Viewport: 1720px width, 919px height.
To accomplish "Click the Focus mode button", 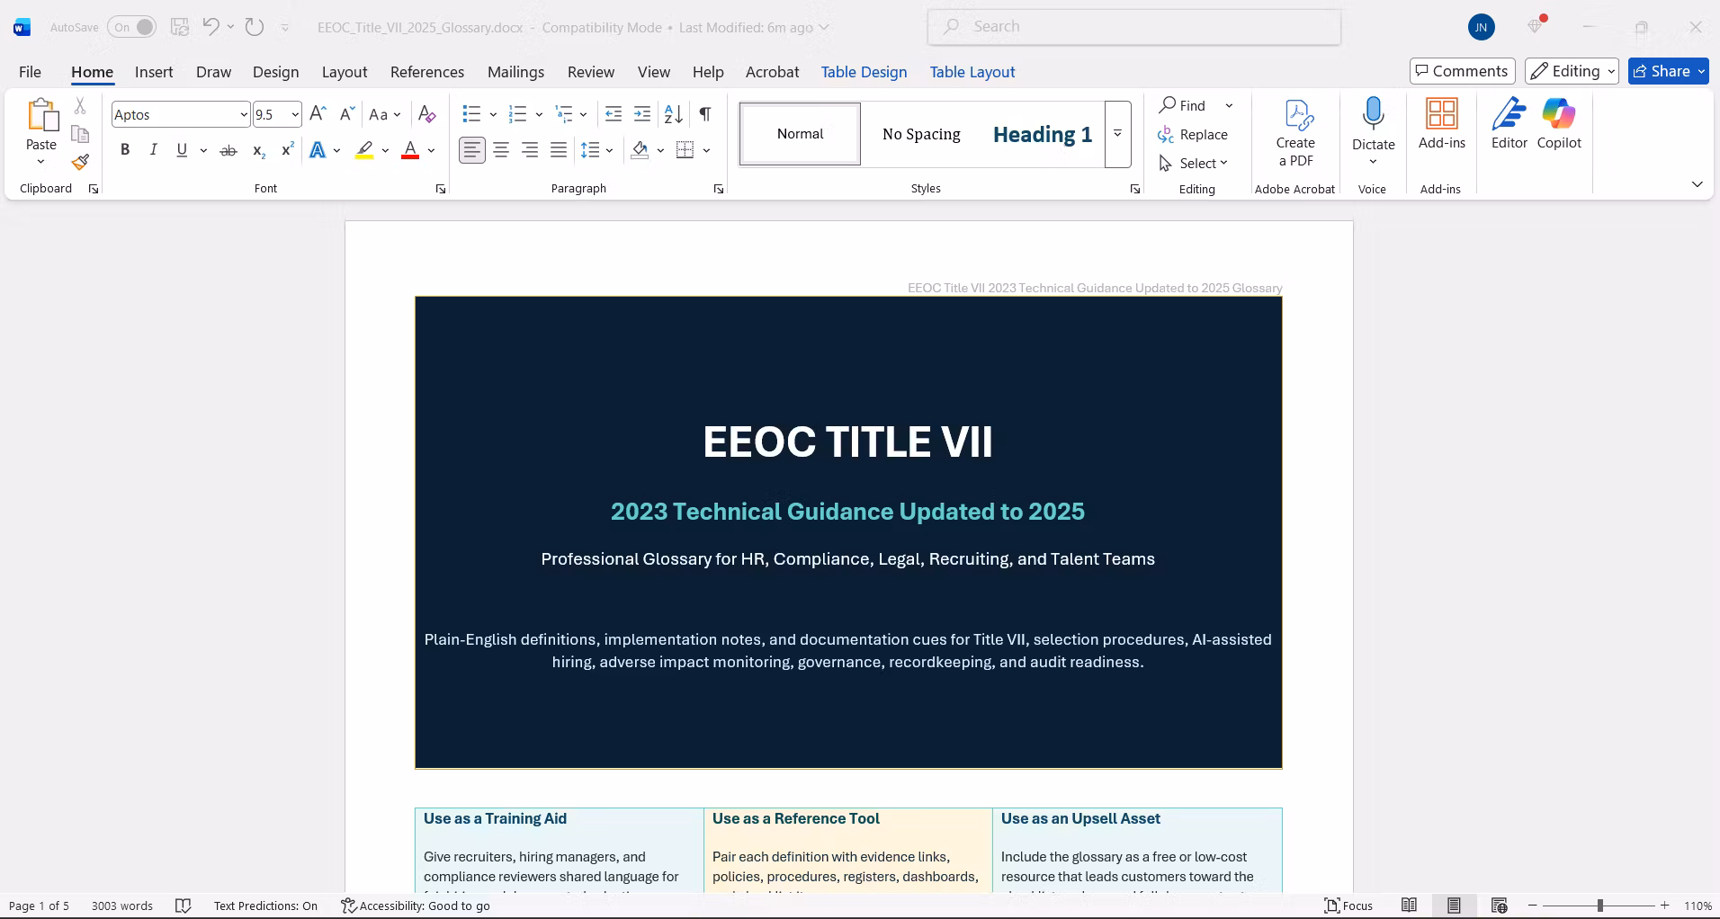I will click(x=1348, y=906).
